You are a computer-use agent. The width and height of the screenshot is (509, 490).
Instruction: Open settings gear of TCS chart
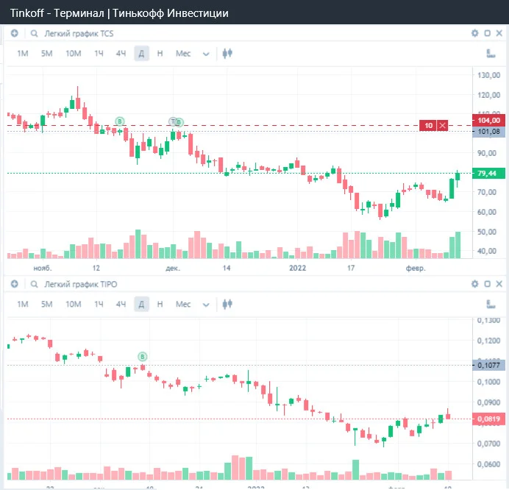click(474, 33)
